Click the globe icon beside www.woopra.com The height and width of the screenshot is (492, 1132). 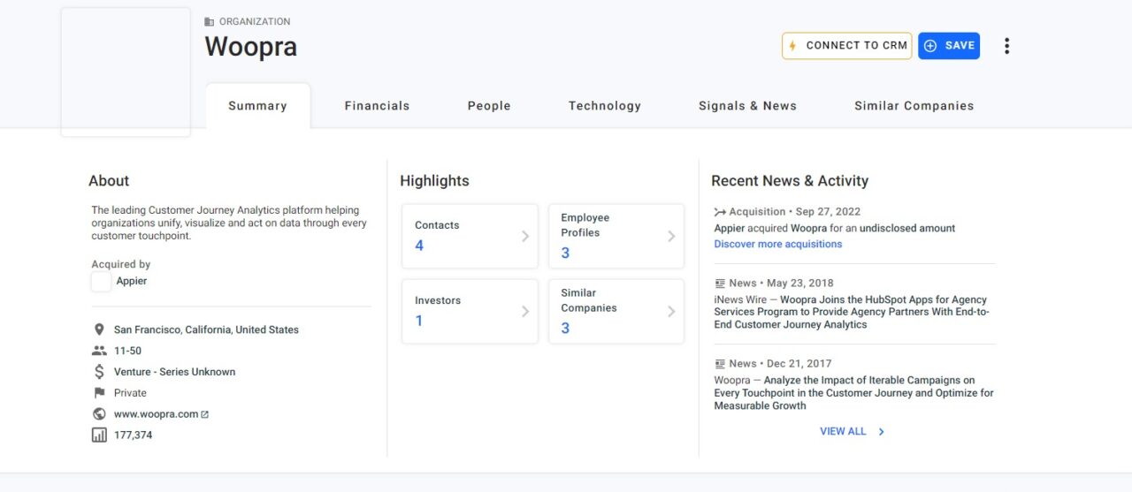pos(99,414)
